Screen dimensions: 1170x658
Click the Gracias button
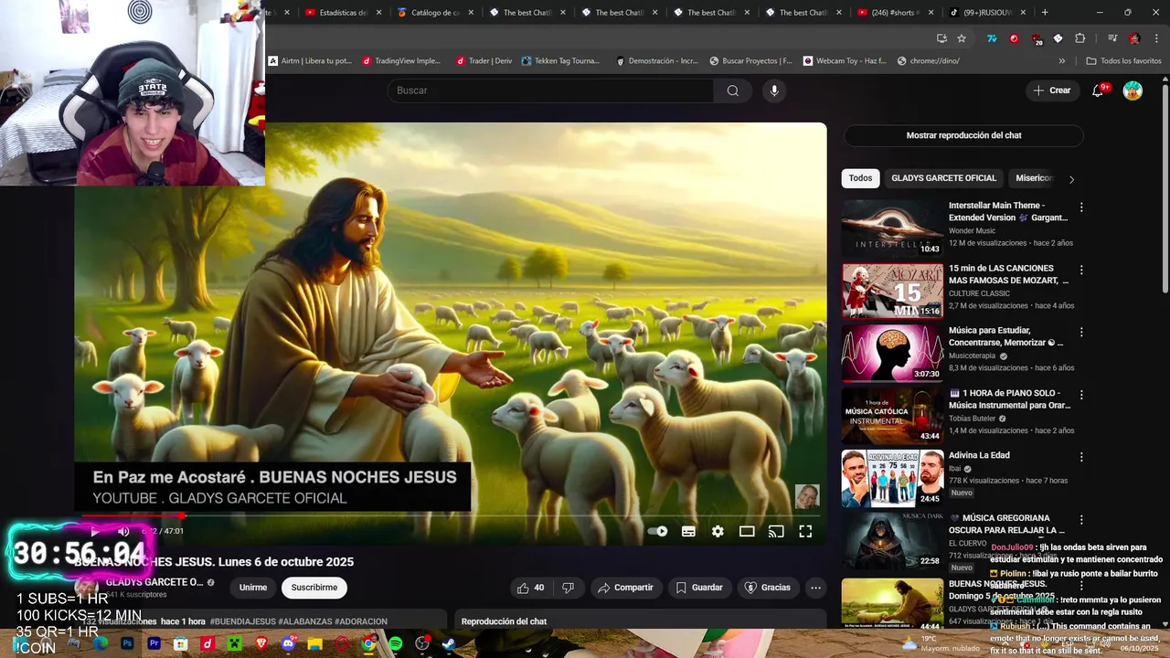(x=768, y=588)
